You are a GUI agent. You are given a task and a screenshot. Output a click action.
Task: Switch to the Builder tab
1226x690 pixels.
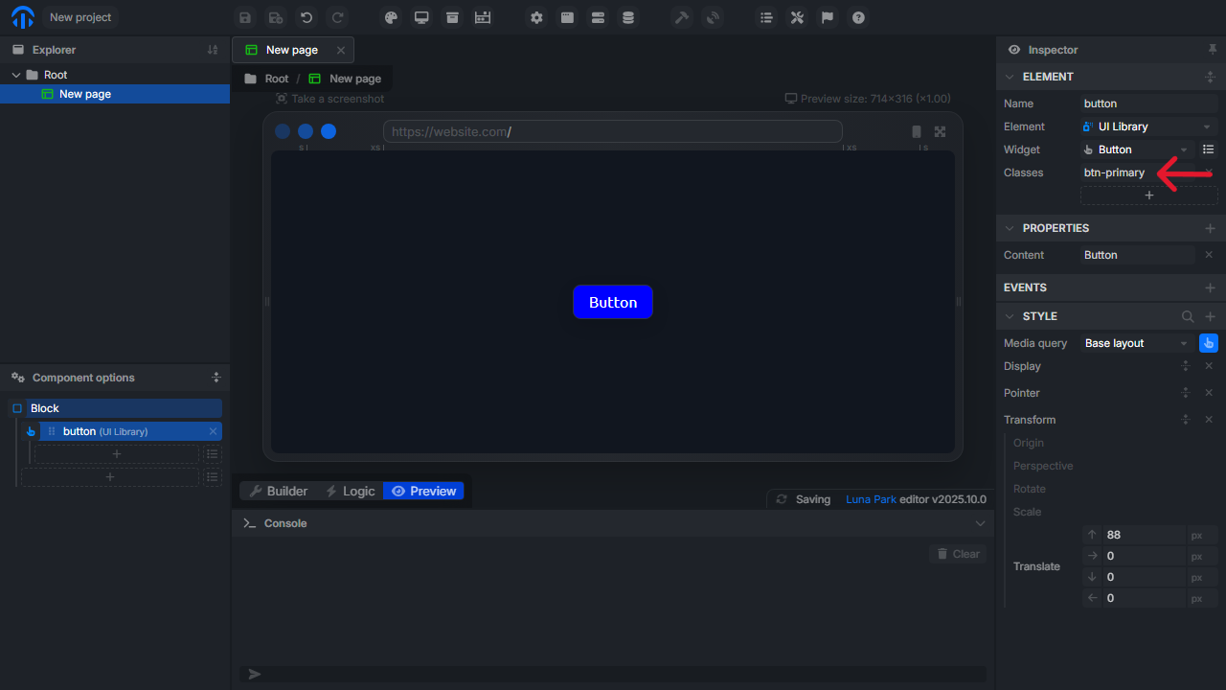(x=277, y=491)
